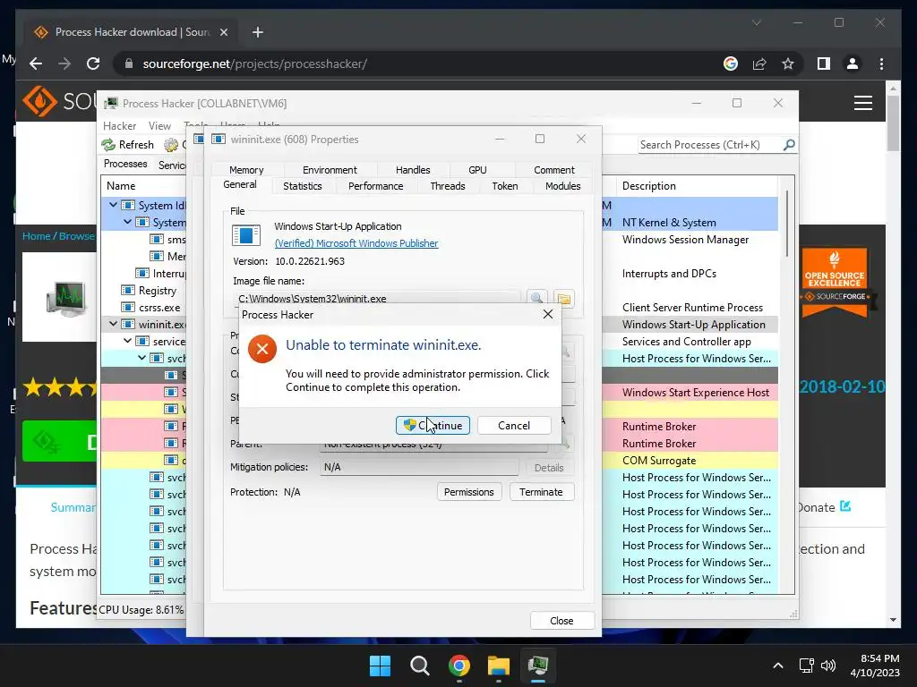Collapse the System Idle Process tree node
Viewport: 917px width, 687px height.
(114, 205)
